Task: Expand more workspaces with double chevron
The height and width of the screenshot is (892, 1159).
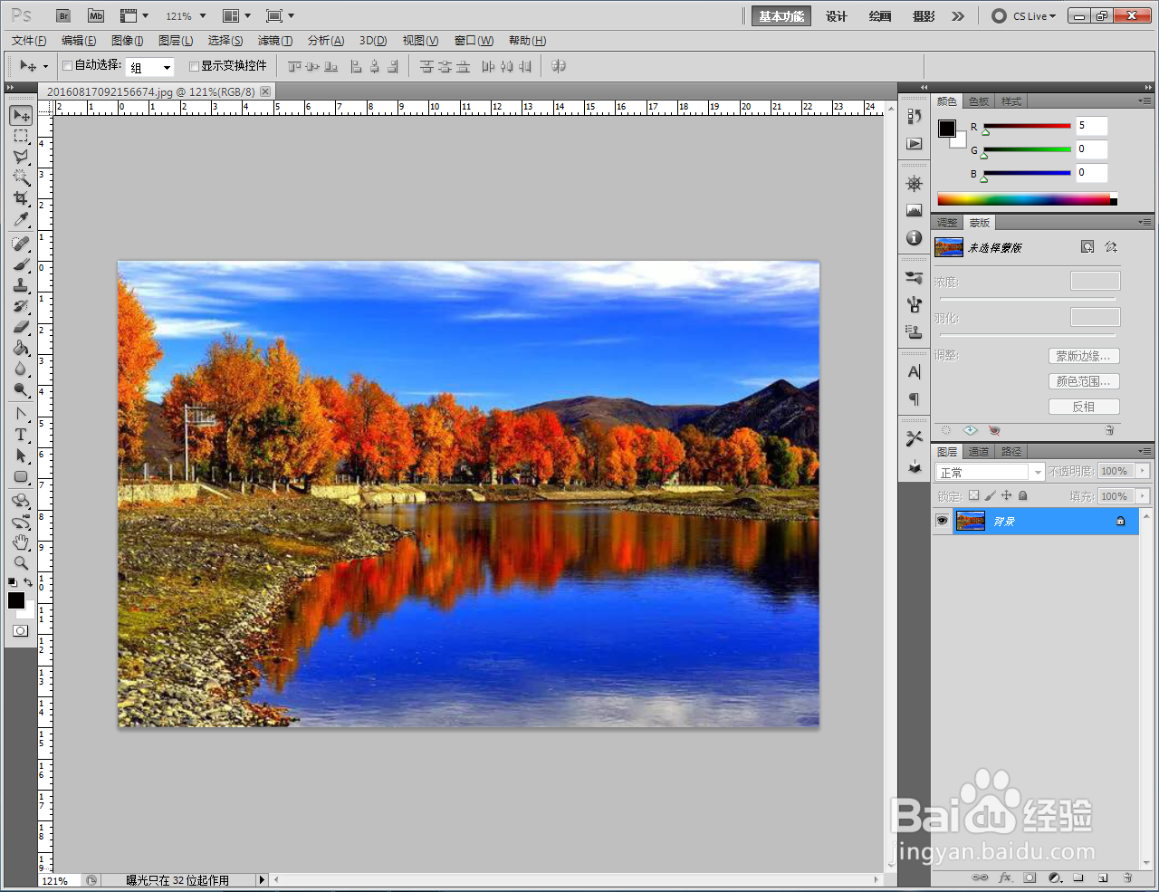Action: click(958, 16)
